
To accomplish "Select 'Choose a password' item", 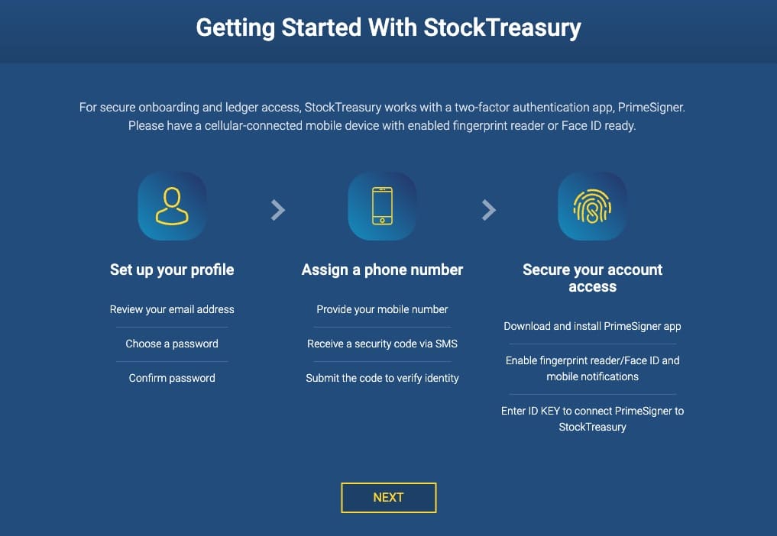I will click(x=171, y=344).
